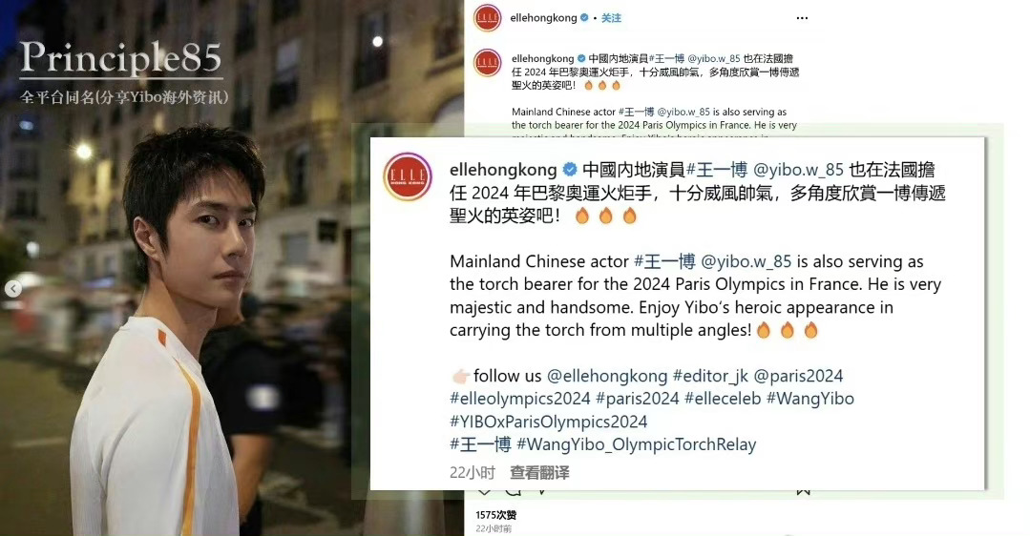Click the ellehongkong username in the post header
The image size is (1030, 536).
543,18
